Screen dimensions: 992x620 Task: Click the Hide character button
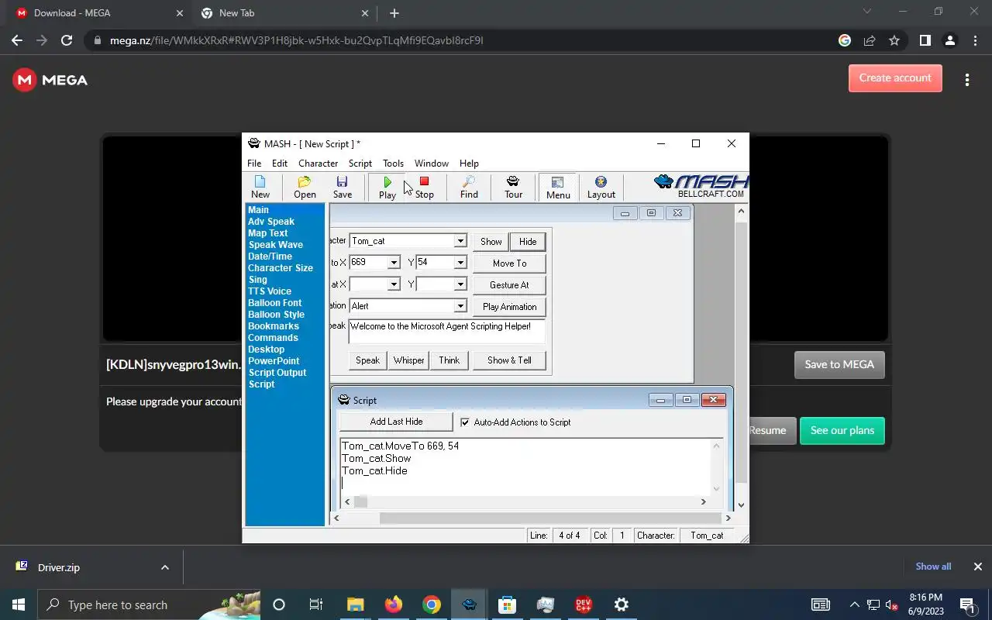[528, 242]
